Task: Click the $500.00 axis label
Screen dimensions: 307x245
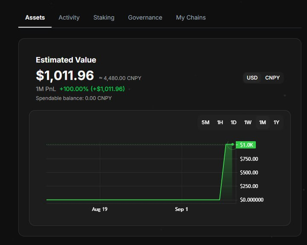Action: pyautogui.click(x=249, y=172)
